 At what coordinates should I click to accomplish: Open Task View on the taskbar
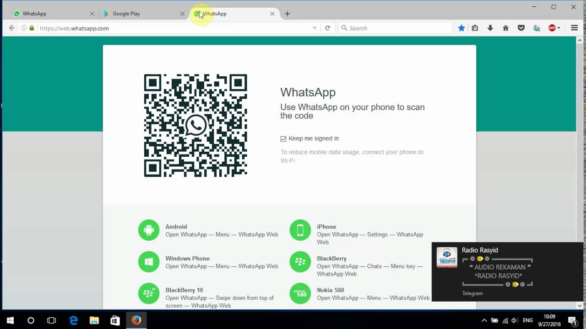[x=51, y=321]
